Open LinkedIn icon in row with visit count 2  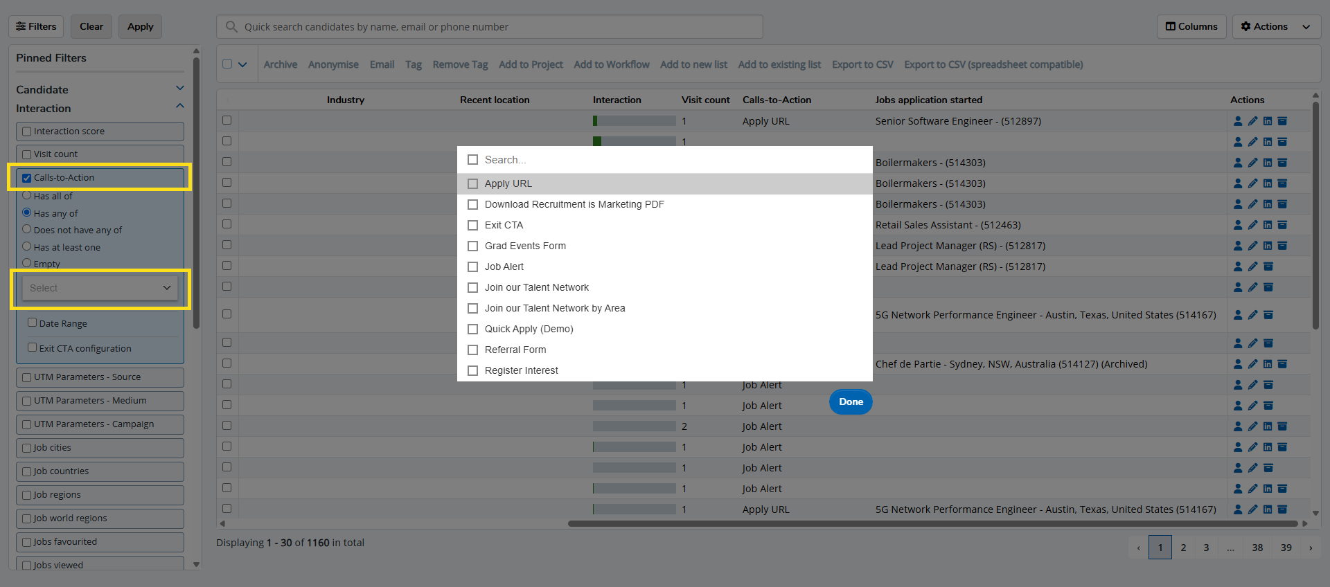[1268, 426]
